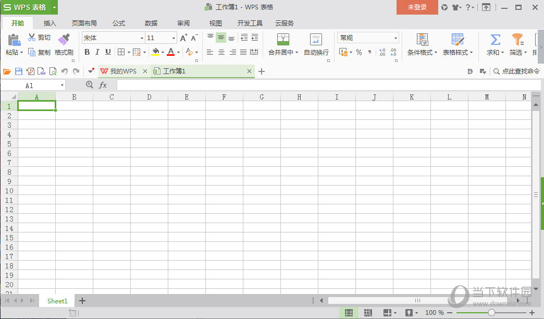544x319 pixels.
Task: Expand the number format dropdown showing 常规
Action: (395, 38)
